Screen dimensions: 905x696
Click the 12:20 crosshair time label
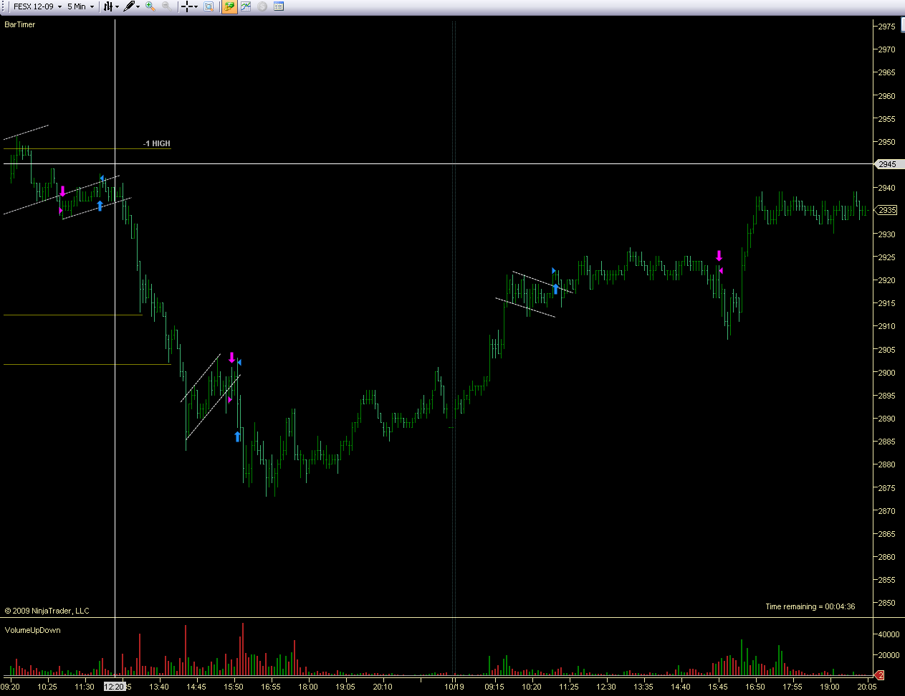pyautogui.click(x=114, y=687)
